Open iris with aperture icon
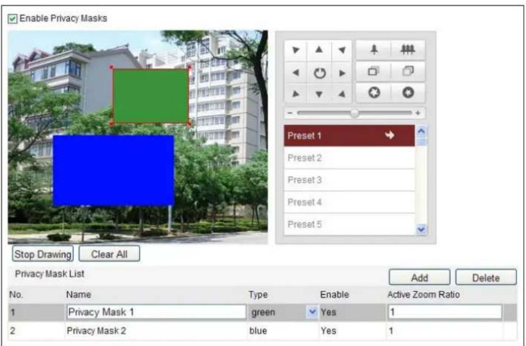 pos(374,92)
